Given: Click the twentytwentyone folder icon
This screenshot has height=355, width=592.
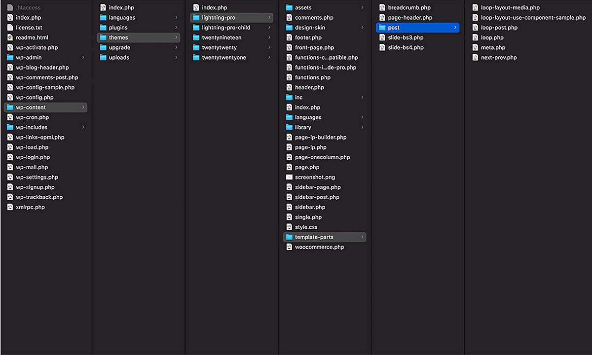Looking at the screenshot, I should [x=196, y=58].
